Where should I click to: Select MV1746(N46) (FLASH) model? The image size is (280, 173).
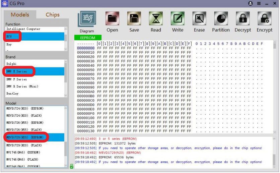(35, 159)
